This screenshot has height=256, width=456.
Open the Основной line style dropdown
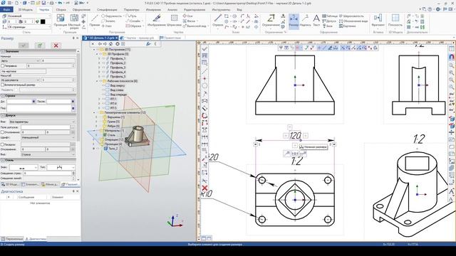28,16
